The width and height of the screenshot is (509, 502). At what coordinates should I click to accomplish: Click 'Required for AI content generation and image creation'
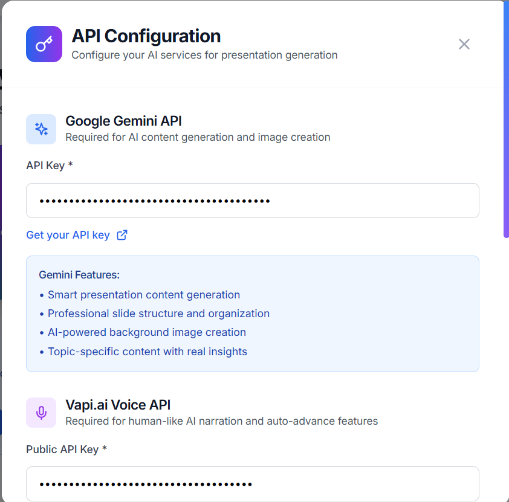coord(198,137)
